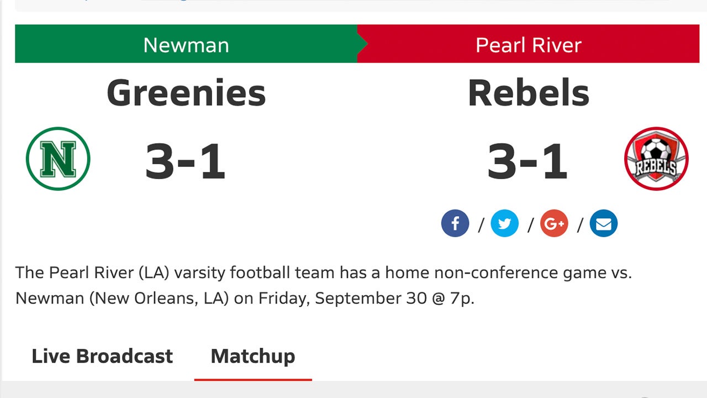Image resolution: width=707 pixels, height=398 pixels.
Task: Click the Pearl River Rebels shield logo
Action: tap(656, 159)
